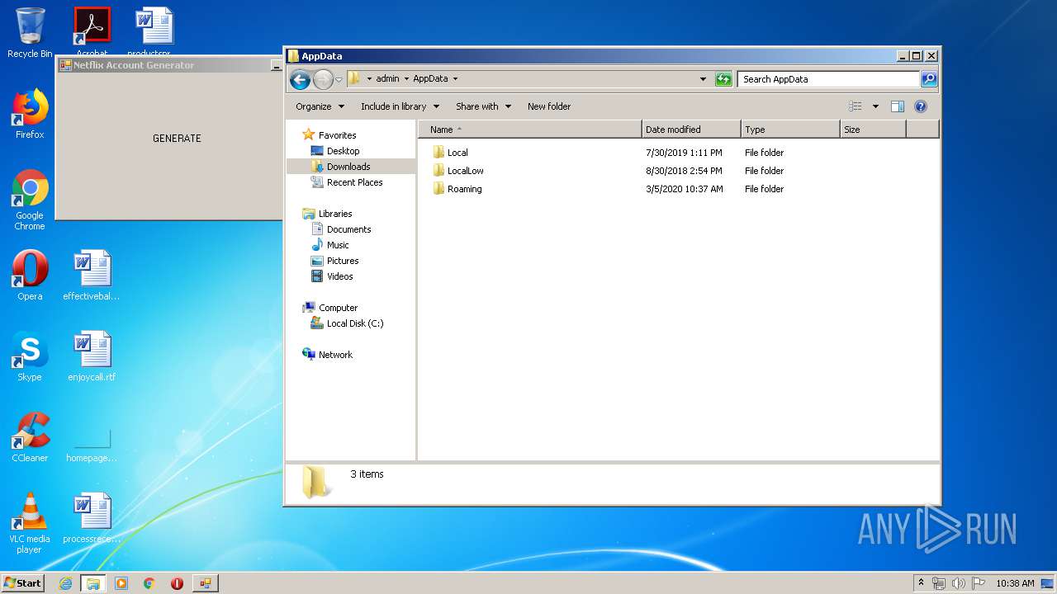Screen dimensions: 1057x594
Task: Open the Pictures library
Action: pos(334,261)
